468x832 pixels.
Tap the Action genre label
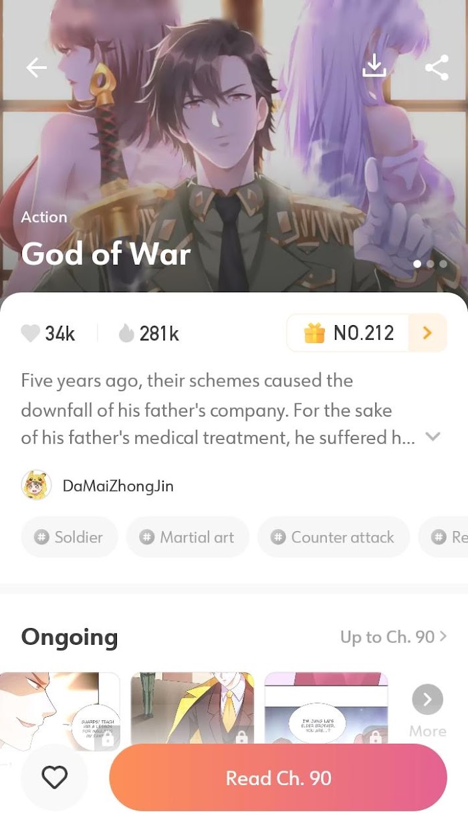[x=44, y=217]
